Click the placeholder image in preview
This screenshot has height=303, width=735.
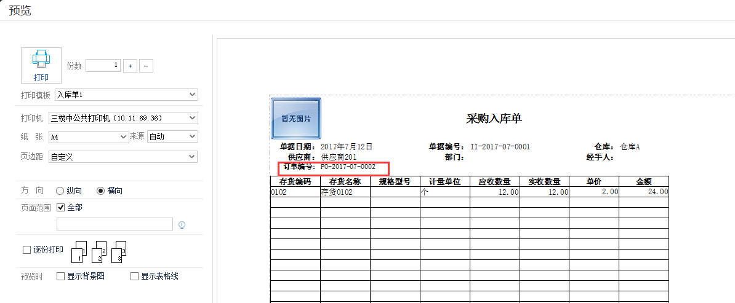(x=296, y=118)
